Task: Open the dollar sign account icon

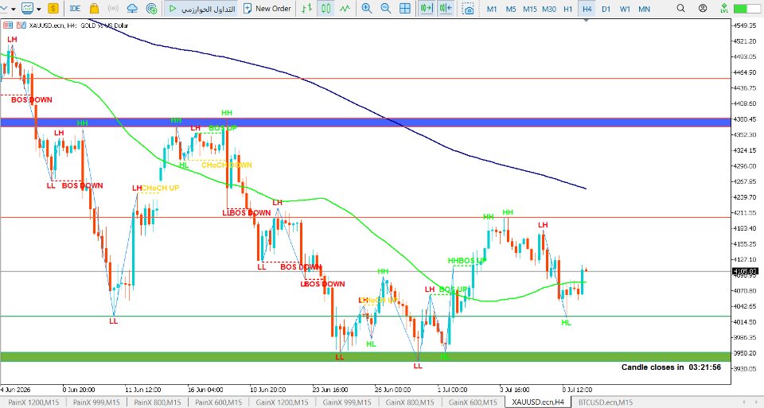Action: click(53, 8)
